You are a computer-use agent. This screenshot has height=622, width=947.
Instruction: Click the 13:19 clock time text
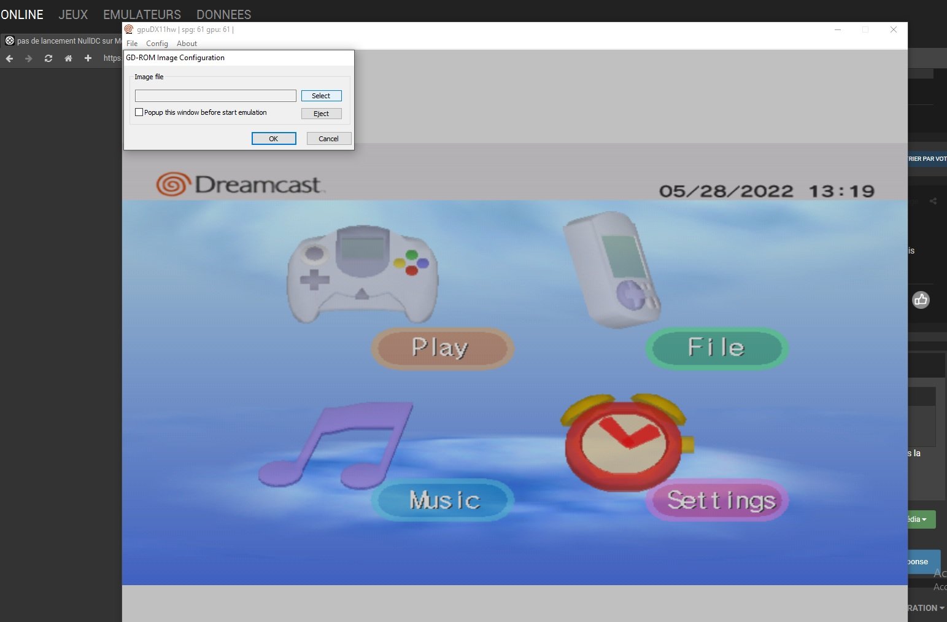click(x=841, y=191)
